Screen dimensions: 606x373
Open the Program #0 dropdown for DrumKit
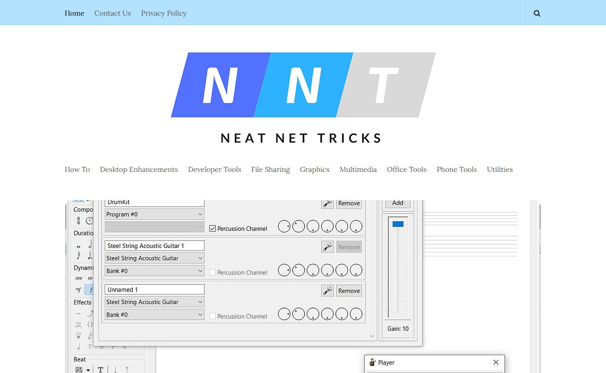point(154,214)
